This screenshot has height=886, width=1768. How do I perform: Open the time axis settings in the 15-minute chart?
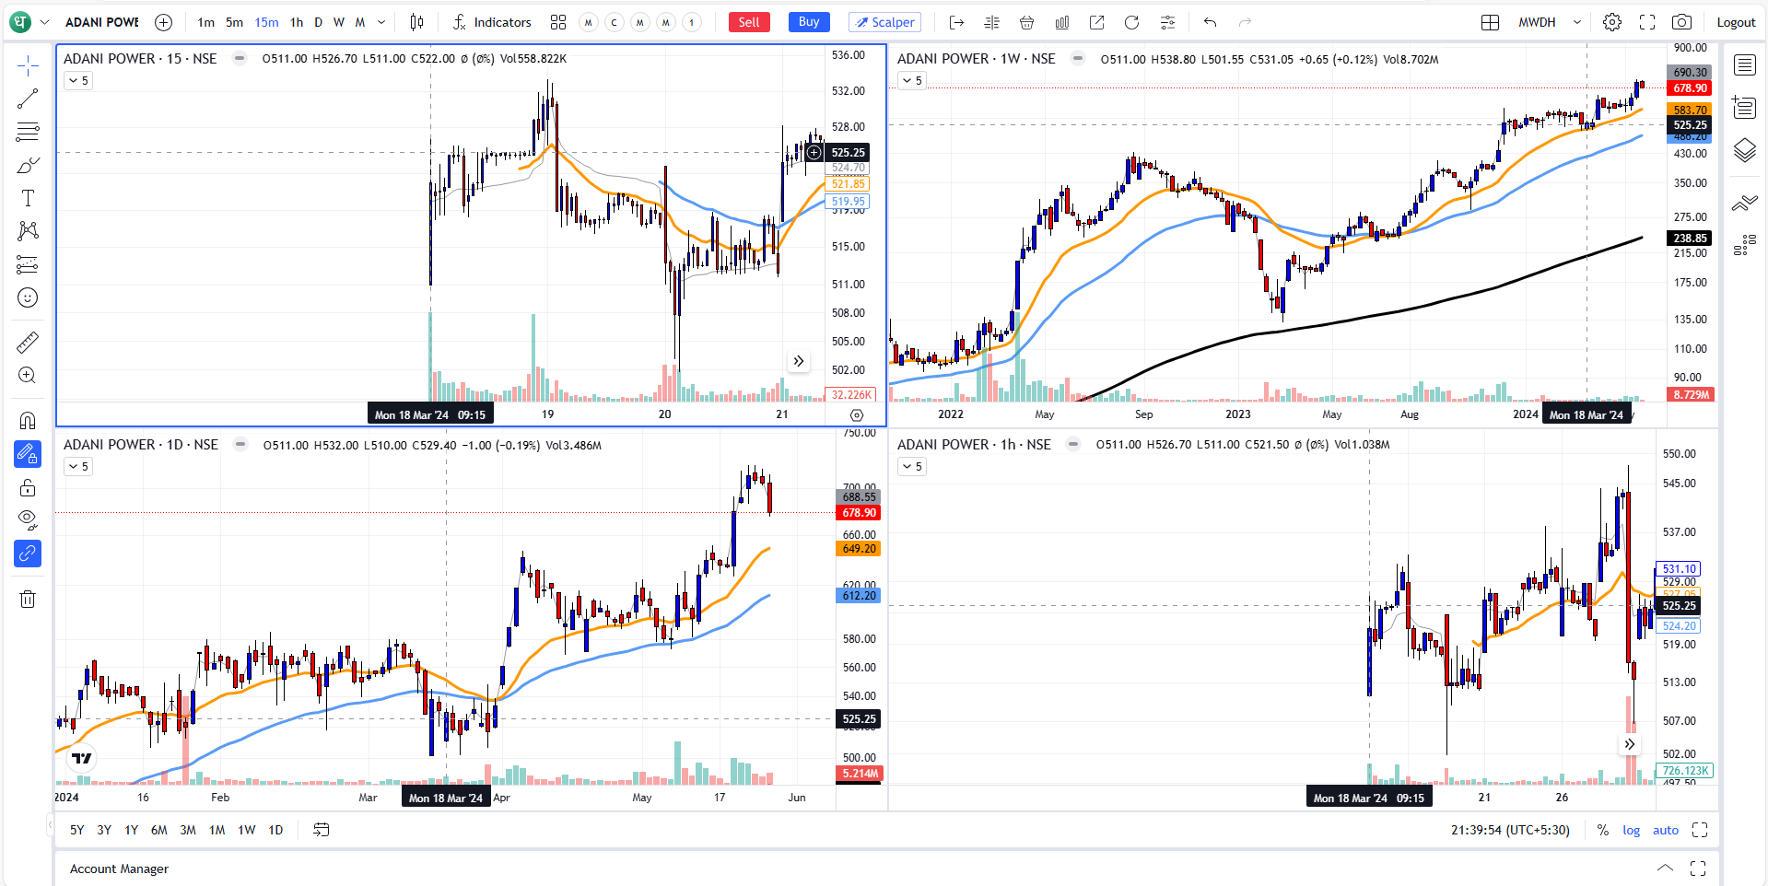click(x=857, y=415)
